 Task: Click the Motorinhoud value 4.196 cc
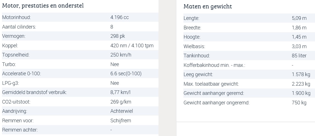point(120,17)
